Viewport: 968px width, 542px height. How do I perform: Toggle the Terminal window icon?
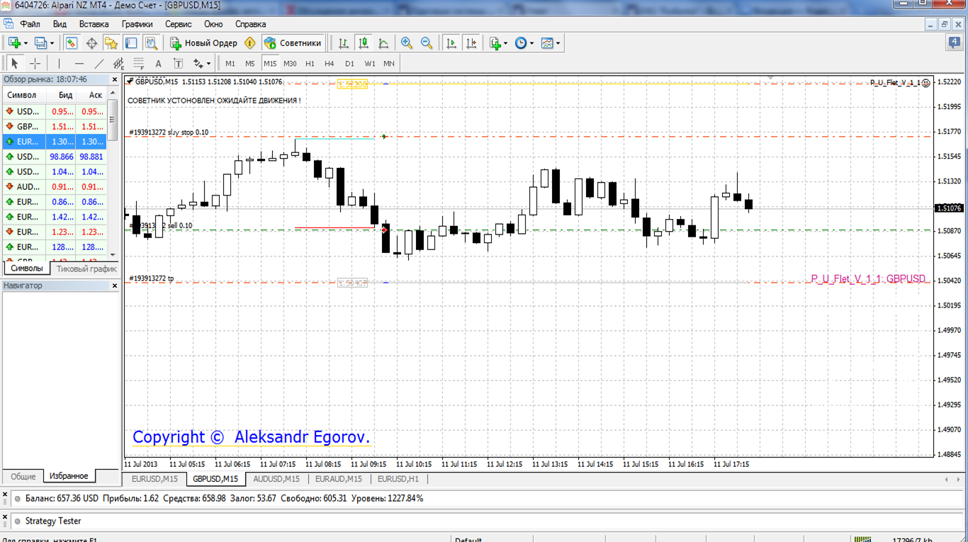coord(131,43)
